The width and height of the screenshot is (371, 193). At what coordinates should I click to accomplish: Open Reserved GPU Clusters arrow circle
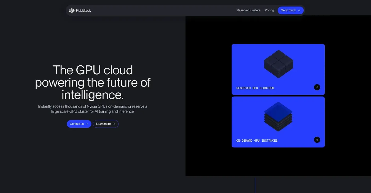(317, 87)
